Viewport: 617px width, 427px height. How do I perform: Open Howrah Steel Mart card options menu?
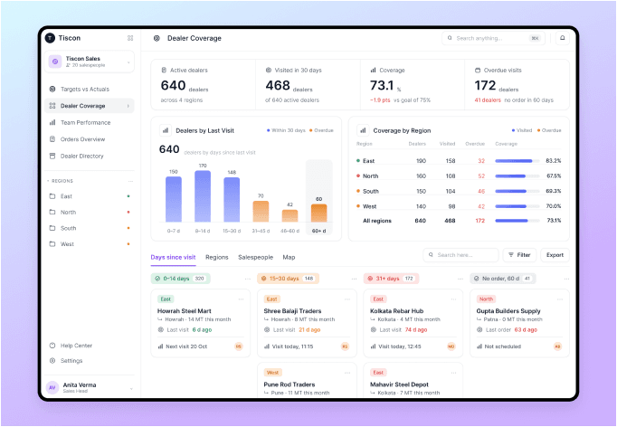tap(241, 299)
